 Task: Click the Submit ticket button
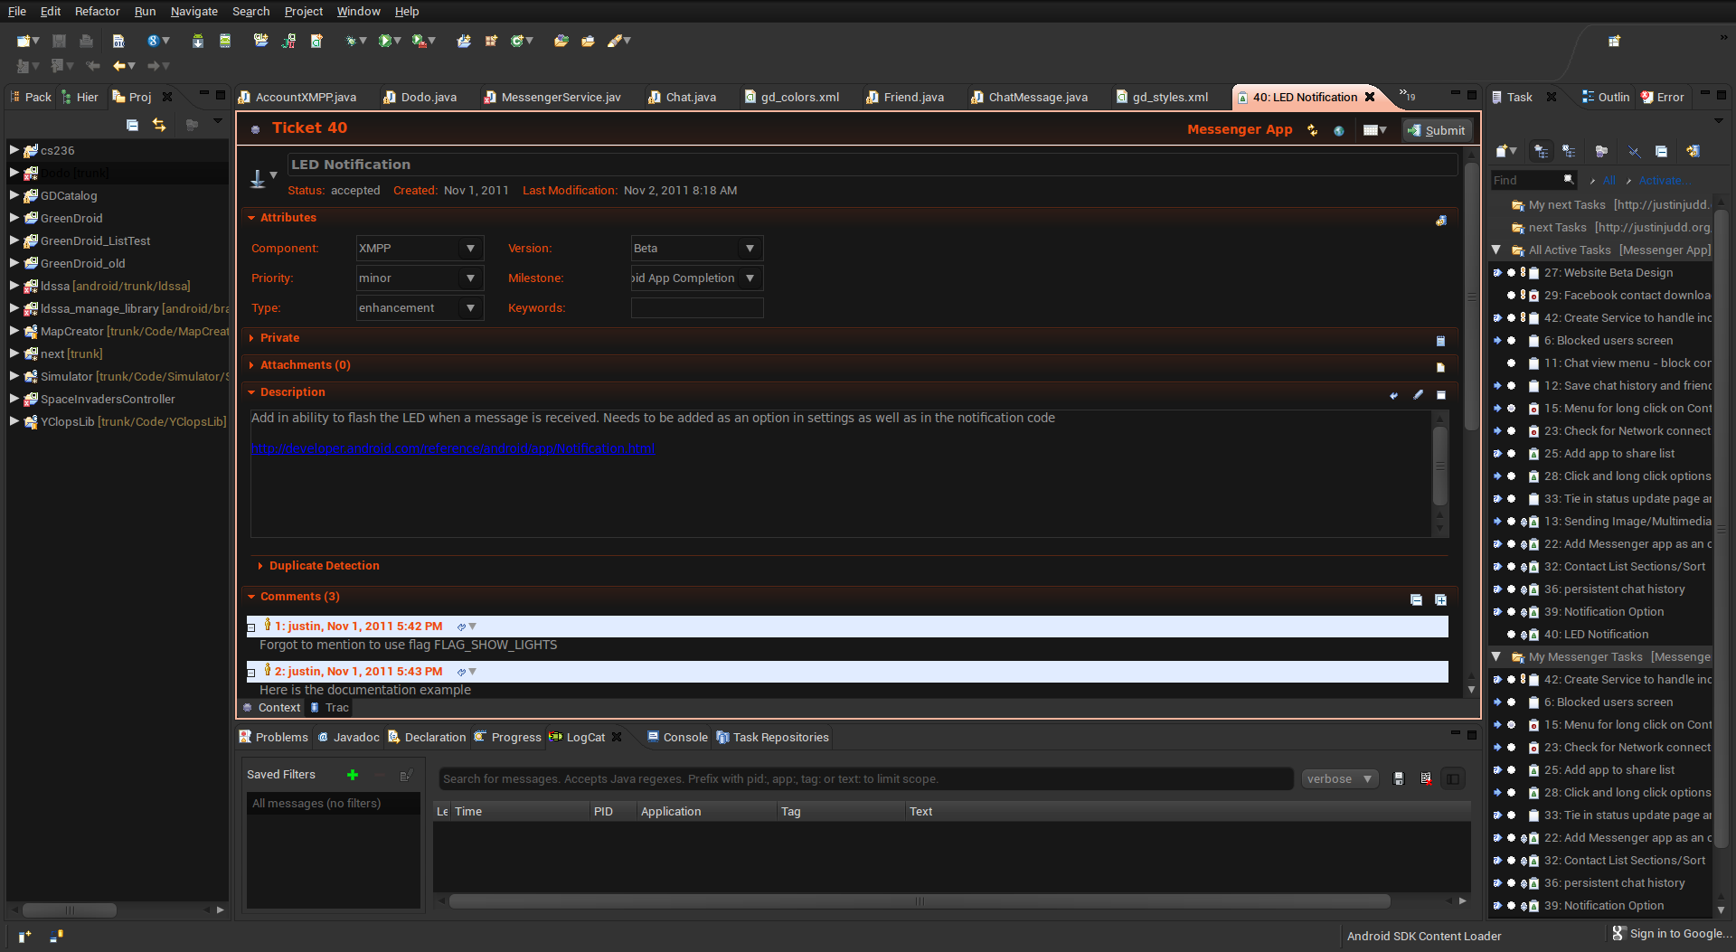1436,130
